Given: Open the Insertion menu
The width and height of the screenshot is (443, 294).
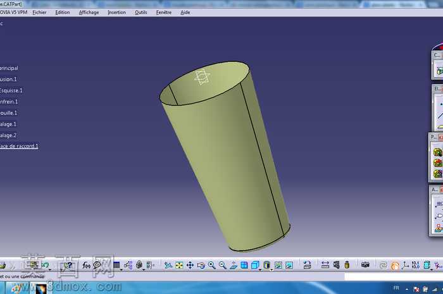Looking at the screenshot, I should [116, 13].
